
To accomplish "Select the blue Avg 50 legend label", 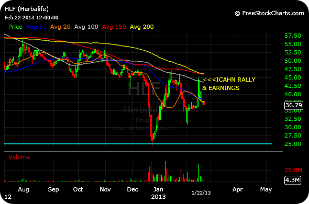I will (36, 27).
